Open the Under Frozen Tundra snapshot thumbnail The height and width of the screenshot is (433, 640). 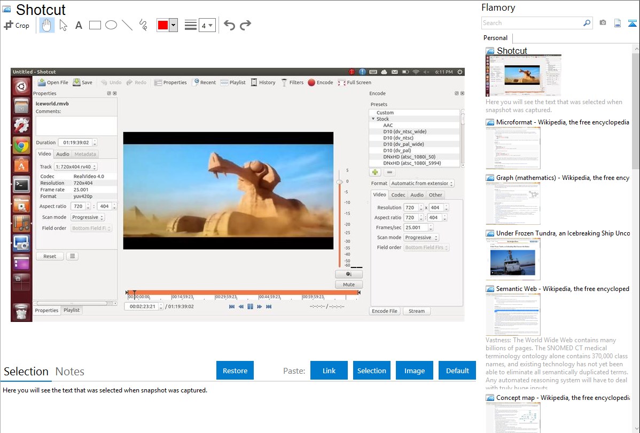pos(513,259)
